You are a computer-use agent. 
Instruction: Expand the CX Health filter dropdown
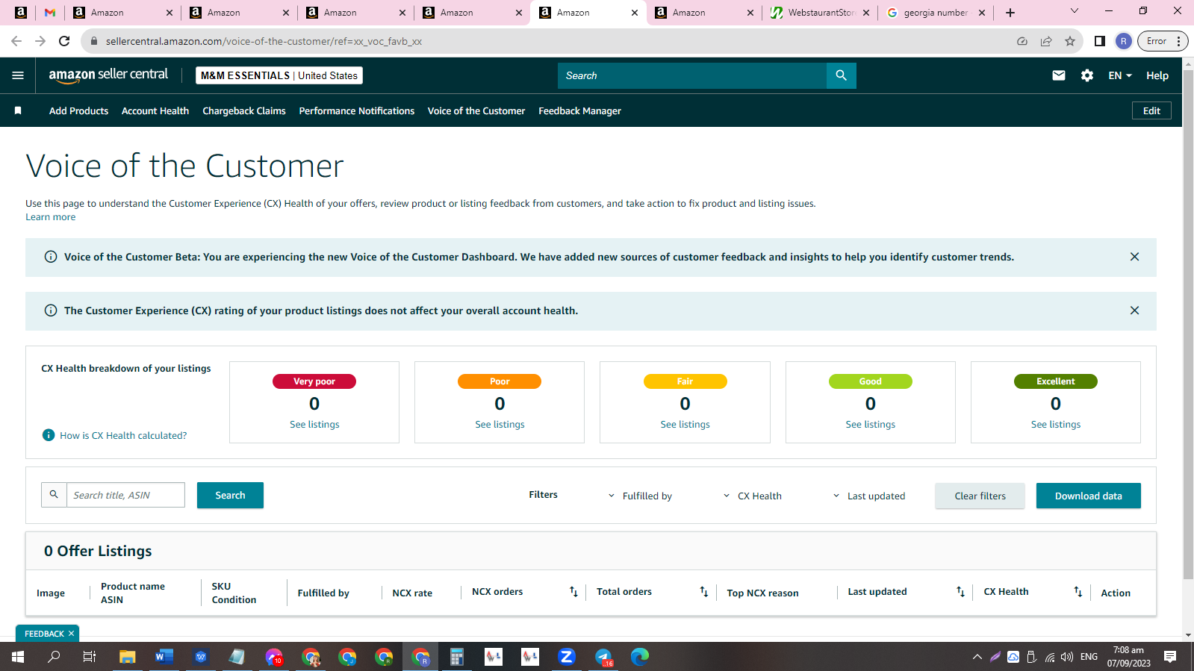click(x=752, y=496)
